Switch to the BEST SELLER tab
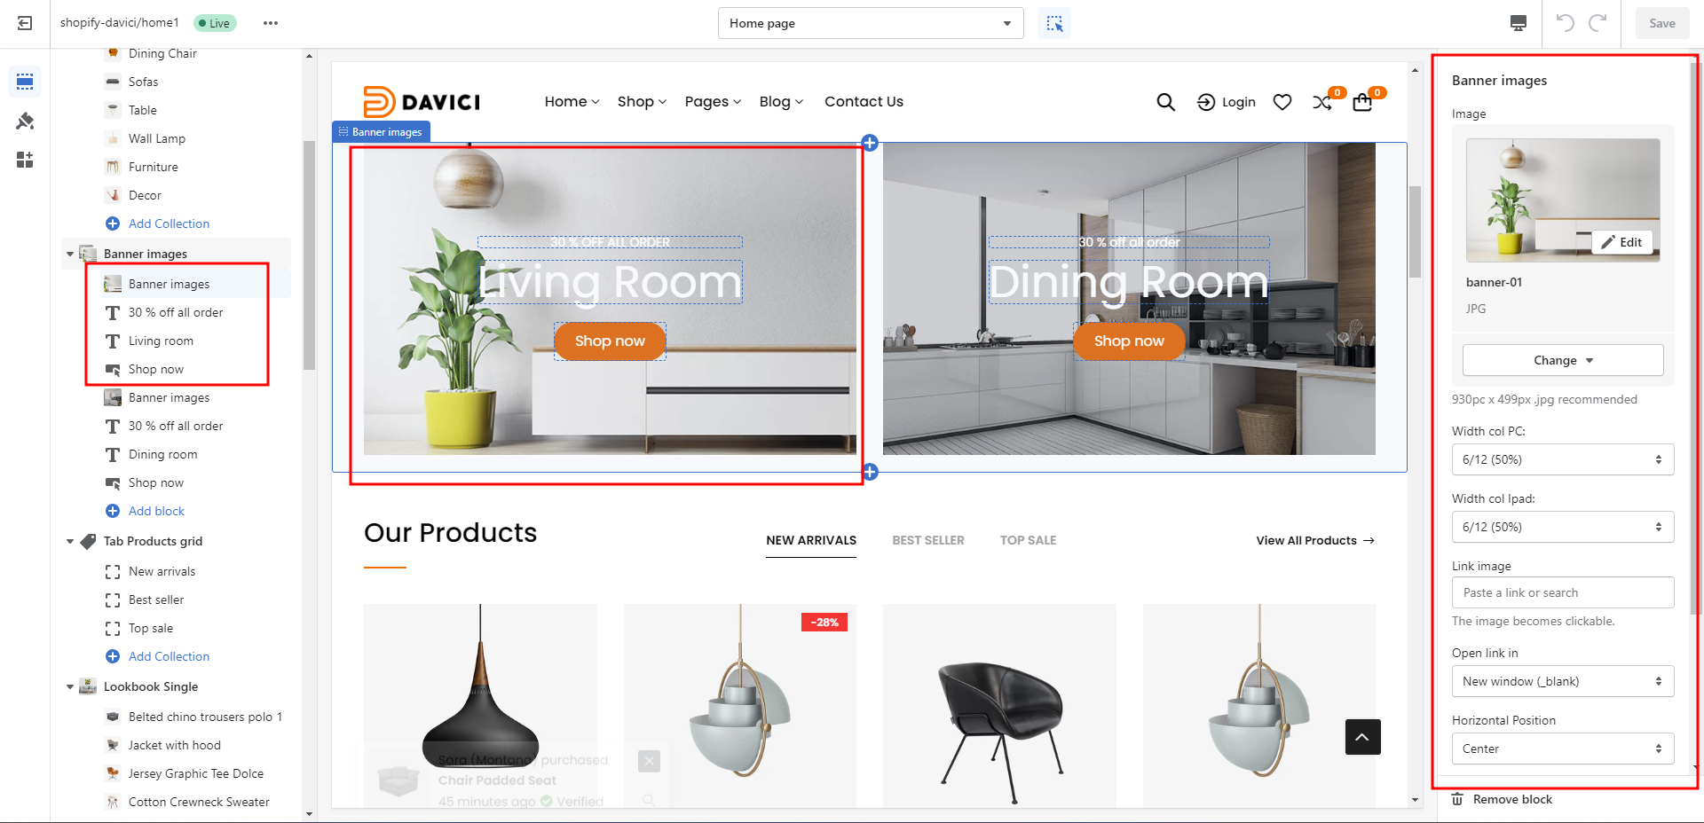This screenshot has width=1704, height=823. [927, 540]
